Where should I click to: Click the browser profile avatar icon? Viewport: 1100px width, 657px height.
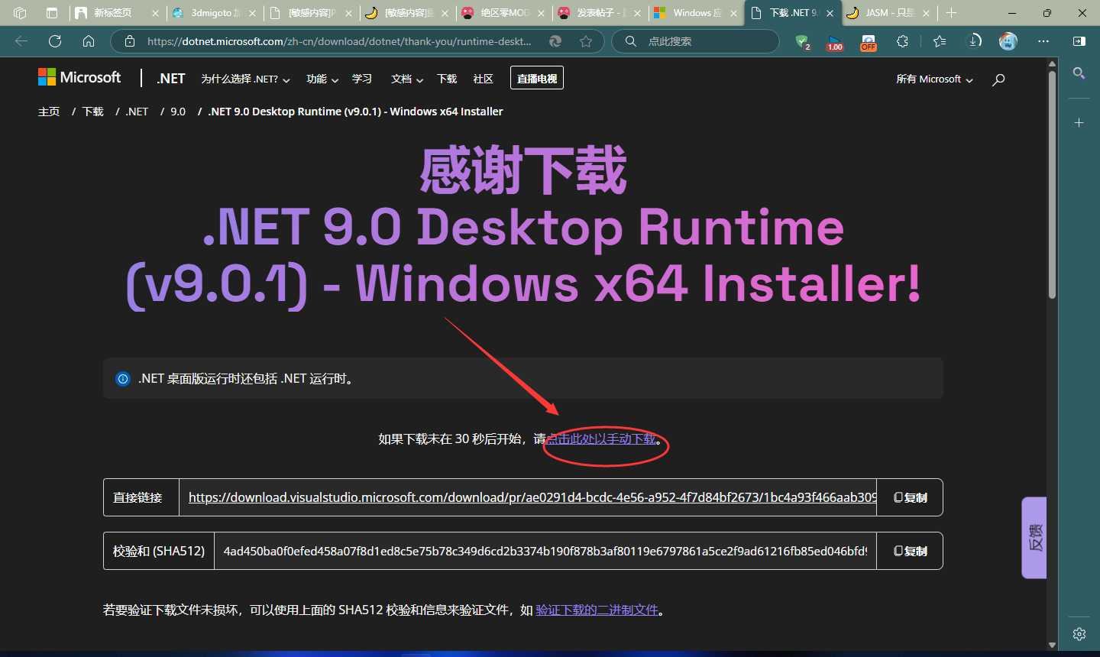click(x=1008, y=41)
